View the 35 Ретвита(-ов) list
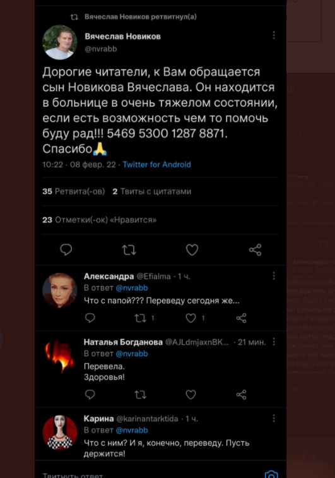Viewport: 335px width, 478px height. click(x=74, y=191)
